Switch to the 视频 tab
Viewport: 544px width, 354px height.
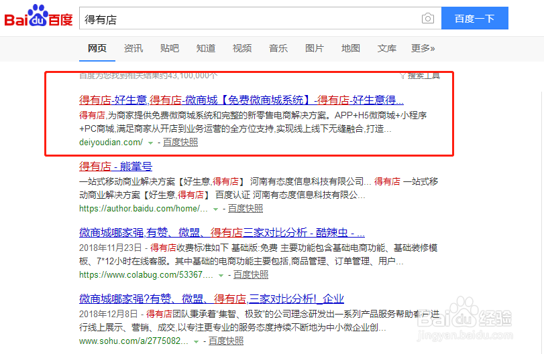[242, 48]
